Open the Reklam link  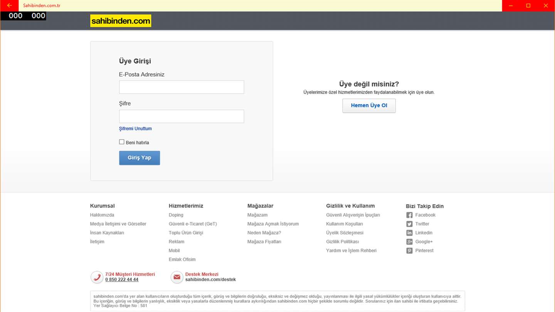click(x=177, y=242)
